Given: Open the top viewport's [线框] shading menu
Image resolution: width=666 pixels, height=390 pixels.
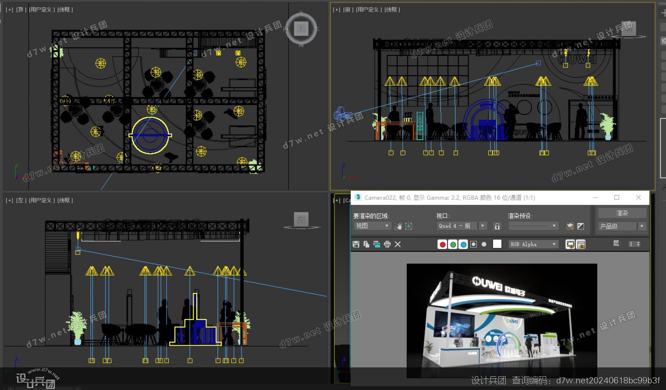Looking at the screenshot, I should [65, 10].
